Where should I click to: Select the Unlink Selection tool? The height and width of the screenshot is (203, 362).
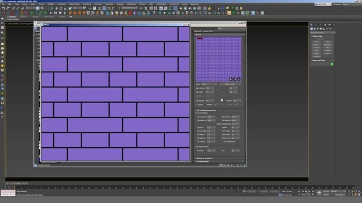pos(18,8)
